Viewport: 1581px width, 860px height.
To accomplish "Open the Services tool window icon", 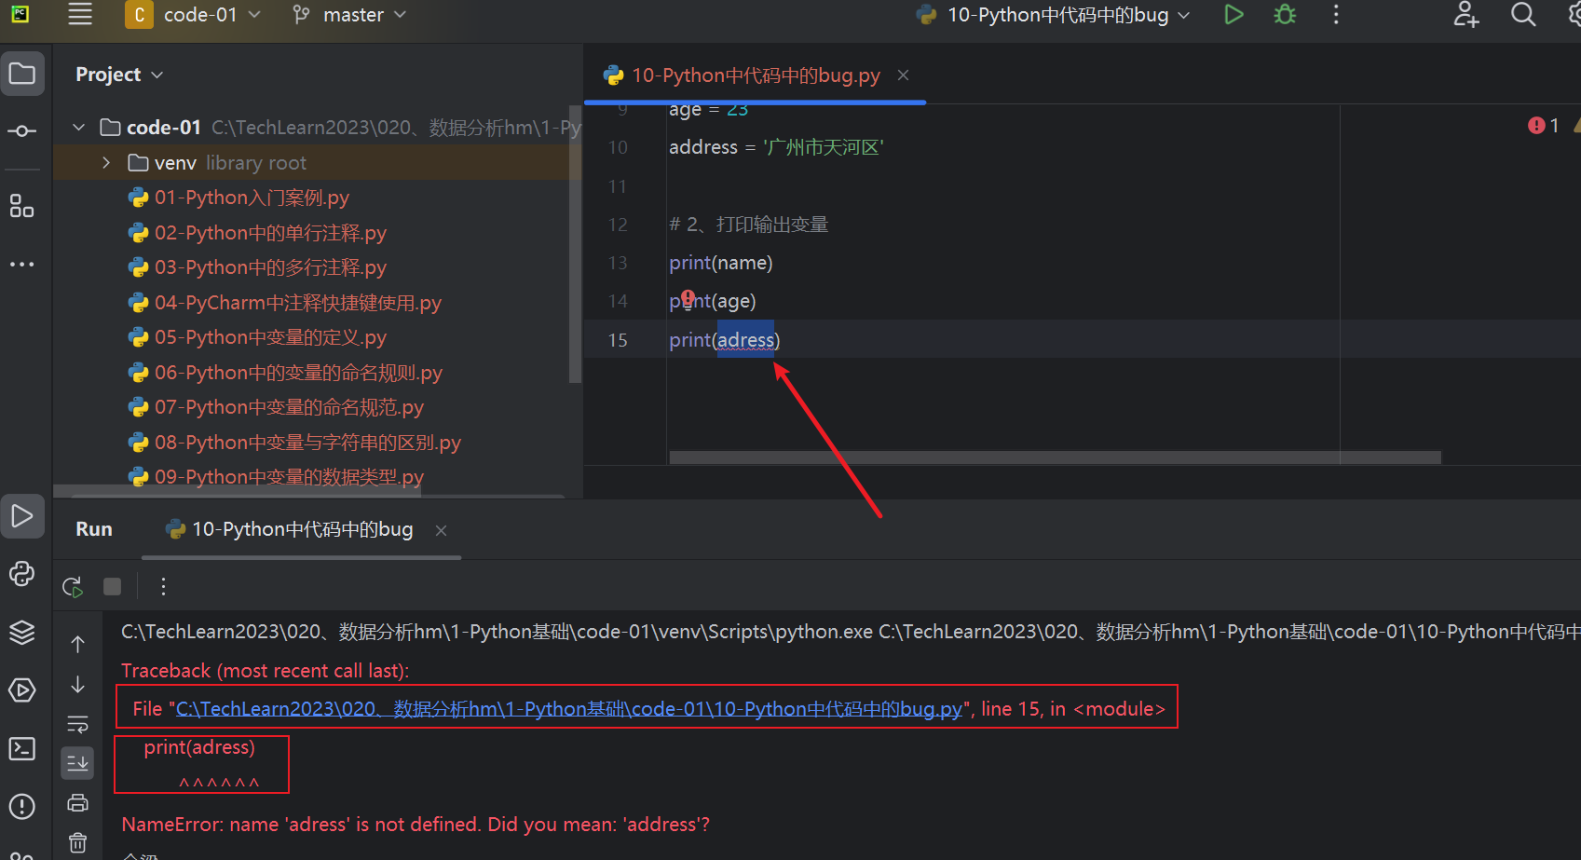I will pos(22,690).
